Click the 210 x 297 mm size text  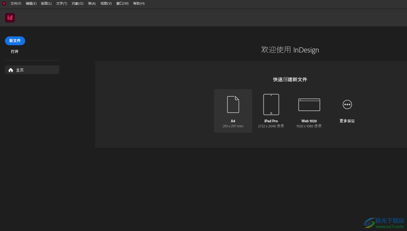[x=233, y=126]
